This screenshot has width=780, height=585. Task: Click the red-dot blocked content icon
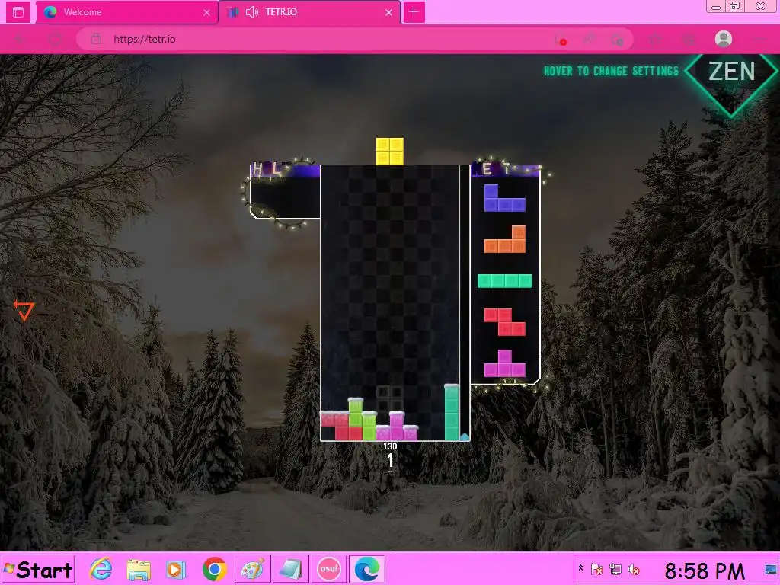561,40
